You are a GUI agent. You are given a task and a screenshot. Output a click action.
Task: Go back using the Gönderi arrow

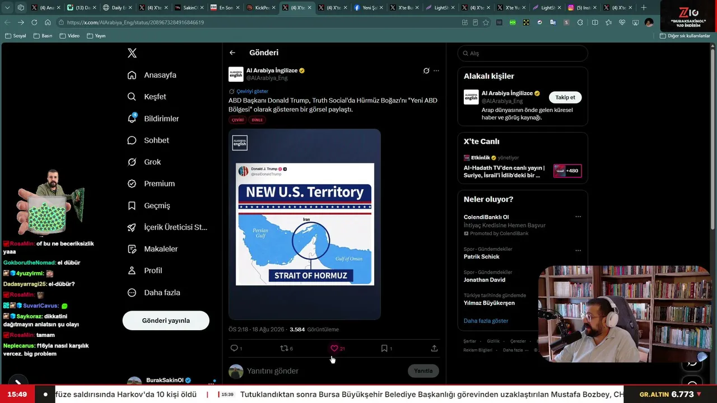(x=232, y=53)
